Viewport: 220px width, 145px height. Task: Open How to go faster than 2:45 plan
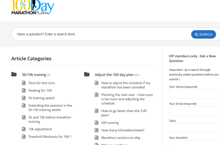pyautogui.click(x=124, y=113)
